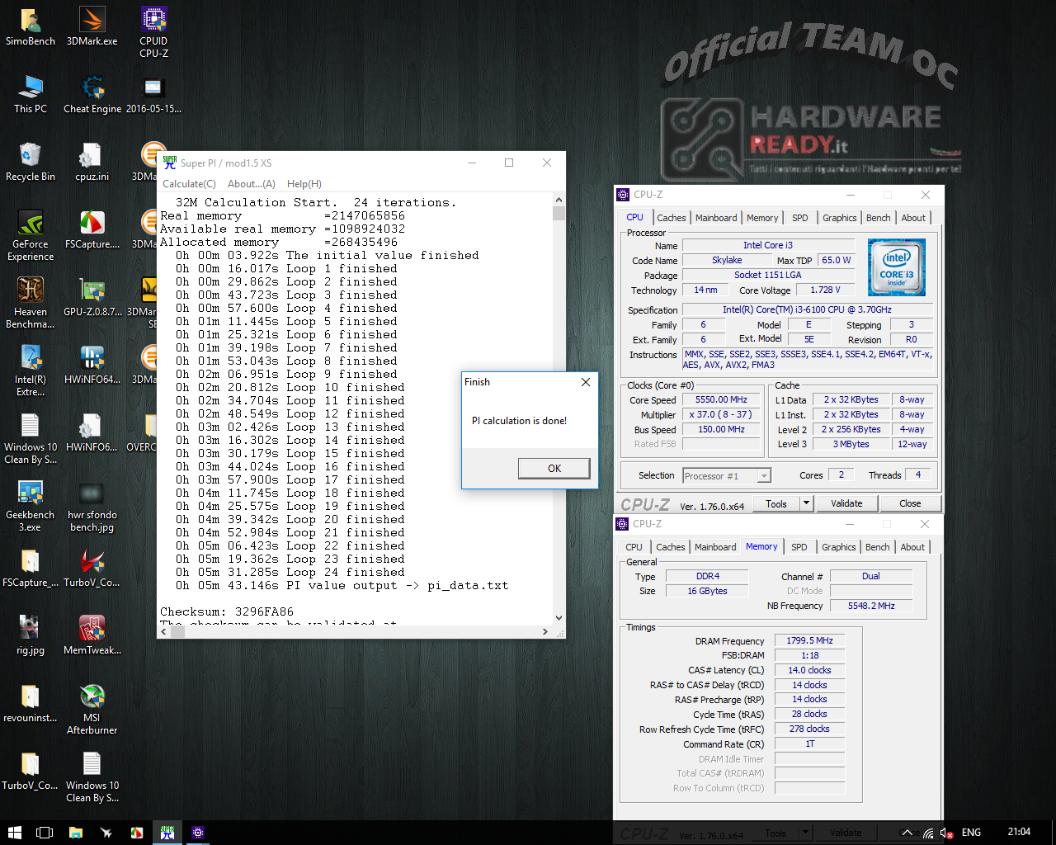
Task: Switch to SPD tab in lower CPU-Z
Action: 799,547
